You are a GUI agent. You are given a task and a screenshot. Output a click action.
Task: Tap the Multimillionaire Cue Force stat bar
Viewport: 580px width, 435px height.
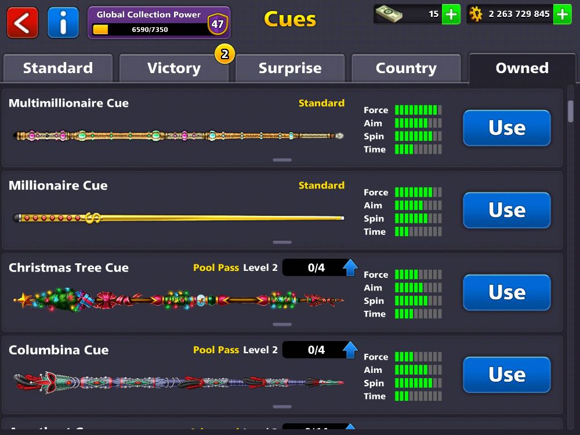coord(418,110)
